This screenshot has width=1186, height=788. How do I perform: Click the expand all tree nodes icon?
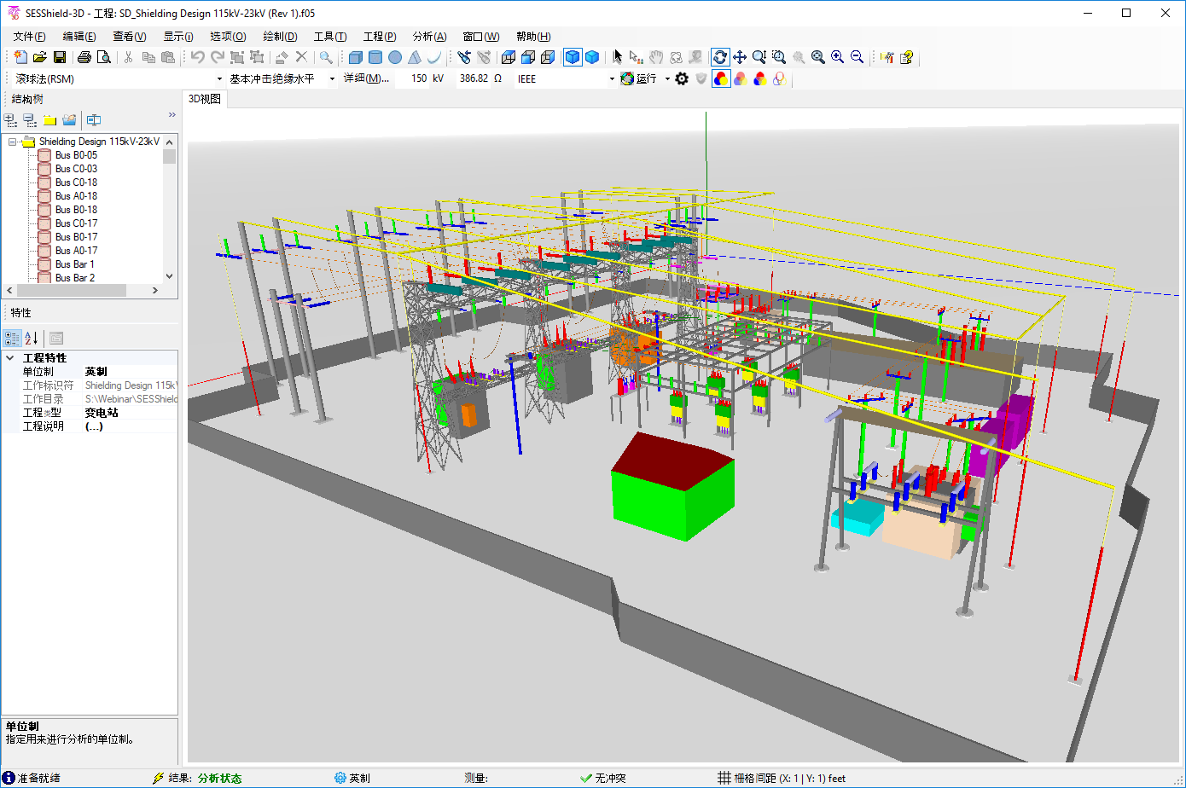pos(11,120)
